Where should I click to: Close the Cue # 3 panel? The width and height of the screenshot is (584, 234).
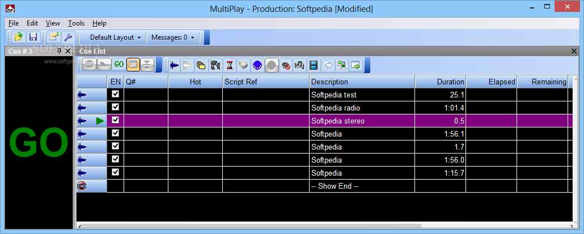point(67,51)
